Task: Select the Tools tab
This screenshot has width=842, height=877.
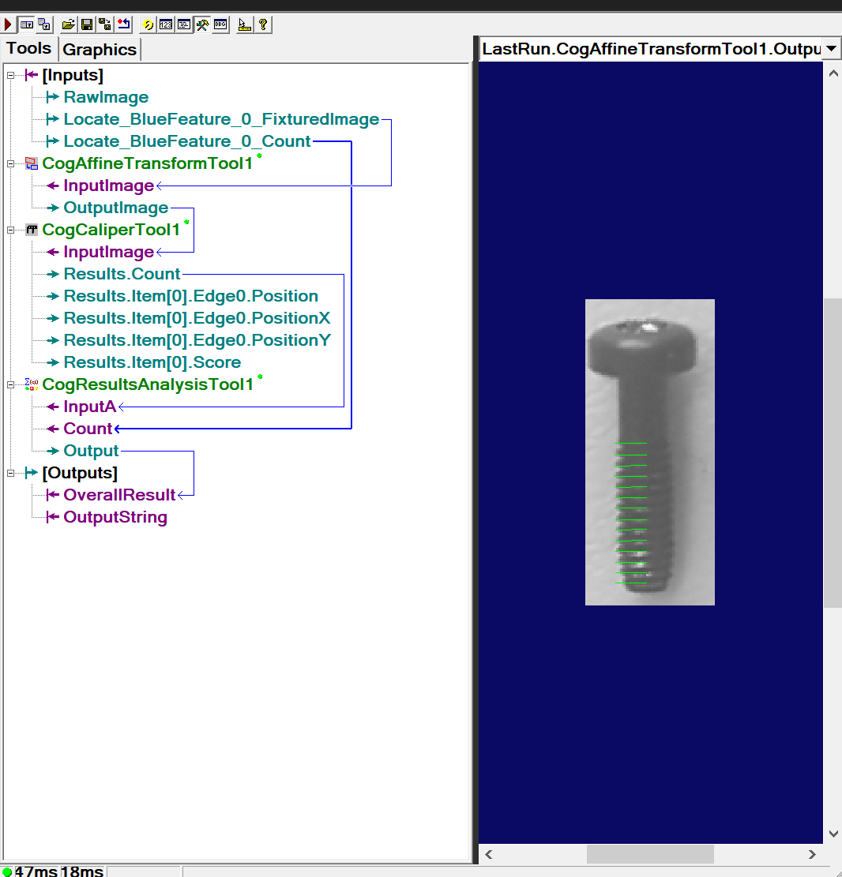Action: click(29, 48)
